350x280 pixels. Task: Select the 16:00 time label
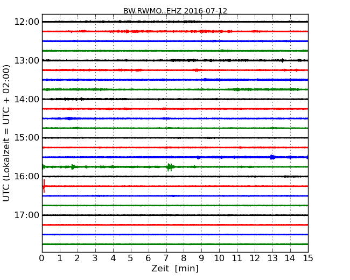point(26,177)
